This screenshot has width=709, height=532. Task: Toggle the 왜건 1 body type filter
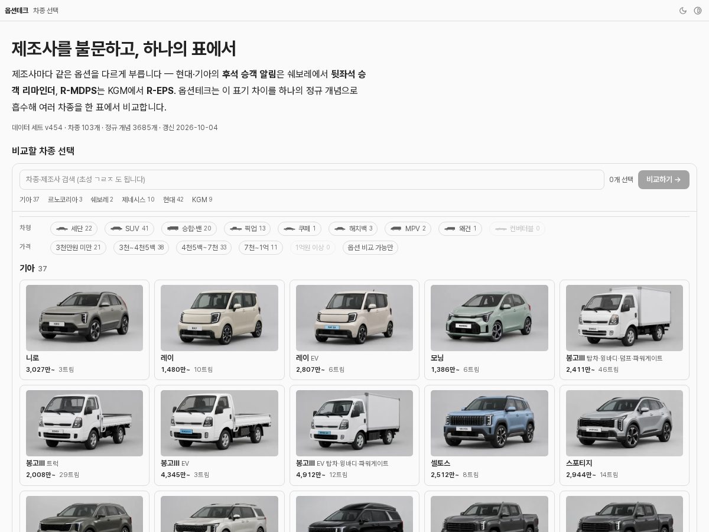click(x=460, y=229)
